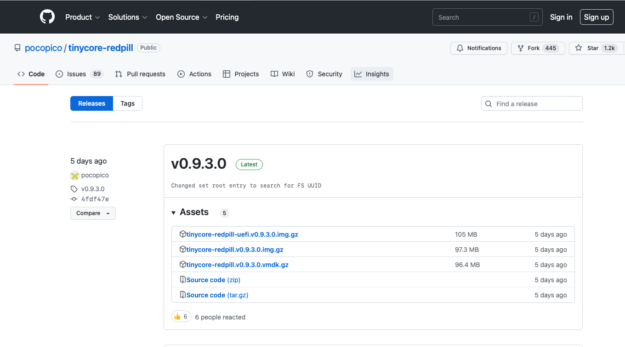Collapse the Assets section
The width and height of the screenshot is (625, 347).
coord(174,212)
